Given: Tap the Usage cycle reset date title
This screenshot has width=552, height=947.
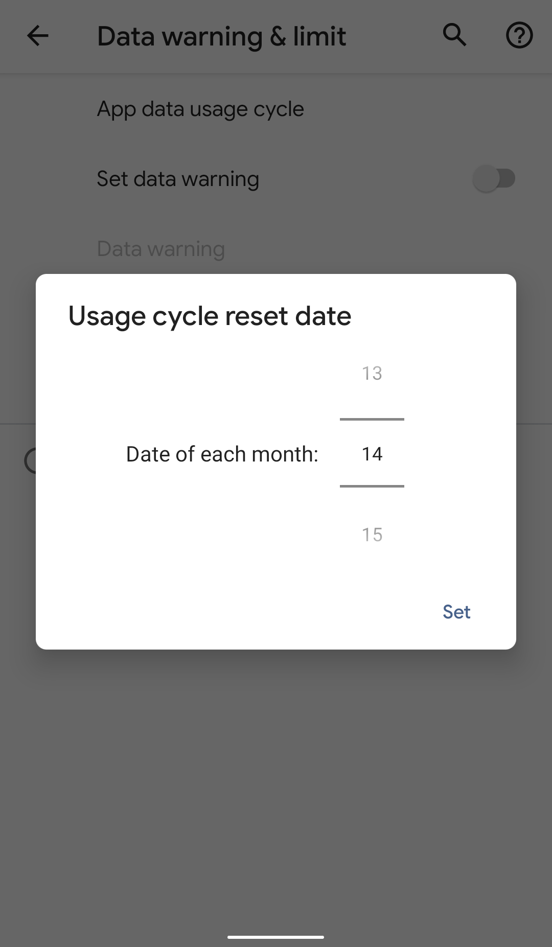Looking at the screenshot, I should pyautogui.click(x=210, y=316).
